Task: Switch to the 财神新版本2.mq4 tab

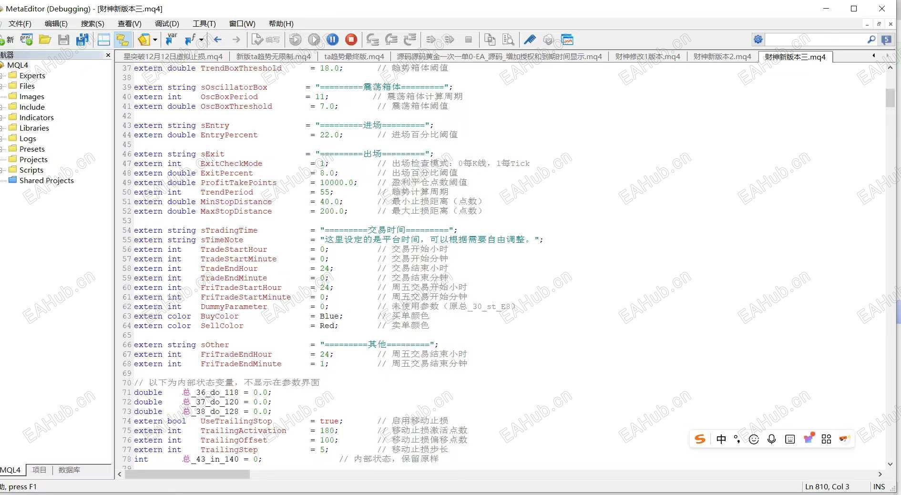Action: [722, 57]
